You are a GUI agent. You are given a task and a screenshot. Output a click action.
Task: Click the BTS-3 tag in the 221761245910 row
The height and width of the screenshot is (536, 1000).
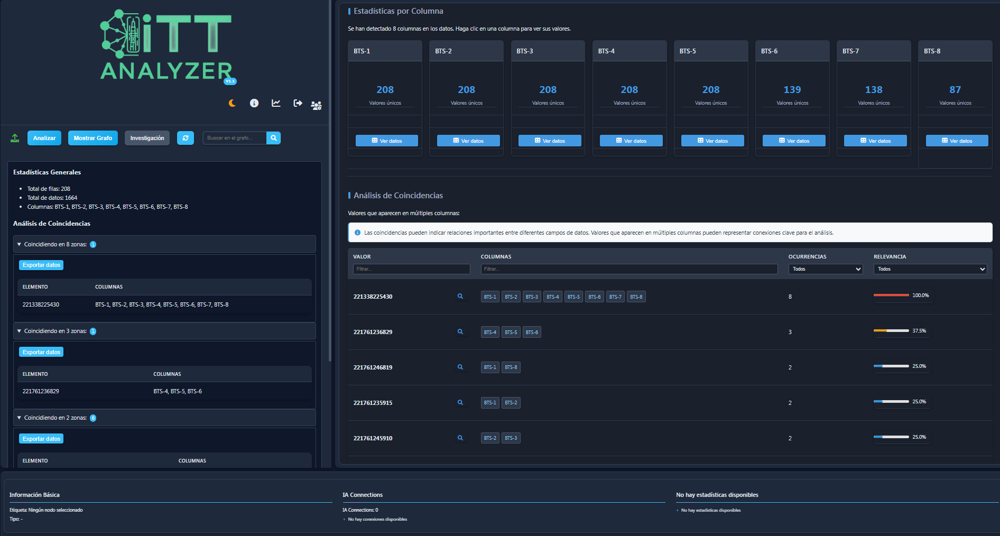[x=511, y=438]
